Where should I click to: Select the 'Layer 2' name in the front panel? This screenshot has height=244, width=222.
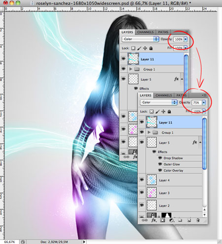tap(164, 206)
